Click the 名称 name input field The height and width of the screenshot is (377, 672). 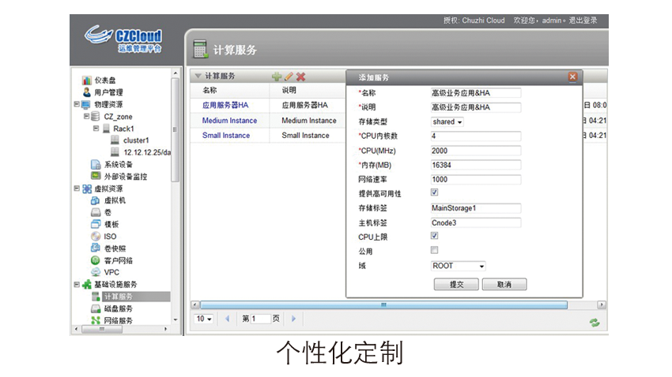point(476,93)
